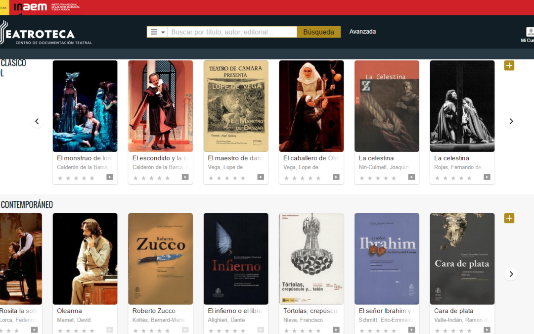The width and height of the screenshot is (534, 334).
Task: Open title link El maestro de danz
Action: [x=236, y=158]
